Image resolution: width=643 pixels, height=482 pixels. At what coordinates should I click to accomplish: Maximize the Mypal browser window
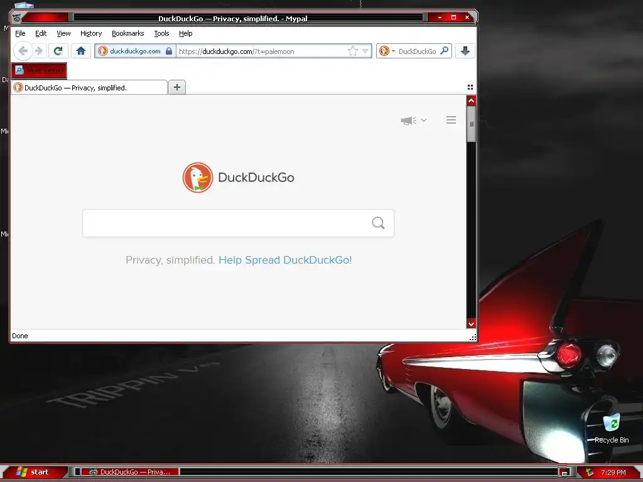pyautogui.click(x=453, y=17)
